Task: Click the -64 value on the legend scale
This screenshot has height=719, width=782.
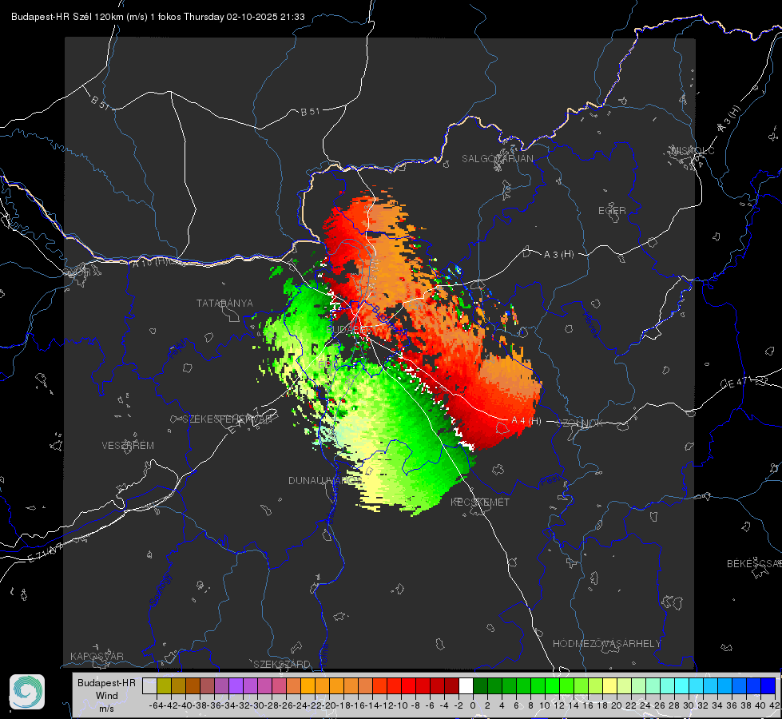Action: pyautogui.click(x=157, y=705)
